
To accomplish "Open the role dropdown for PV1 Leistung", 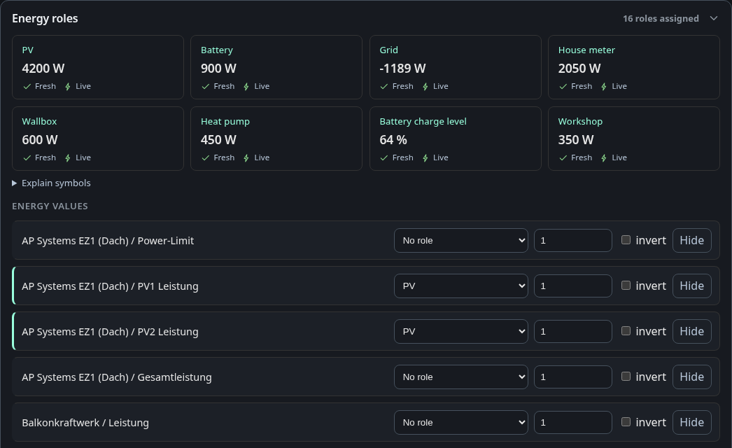I will point(460,286).
